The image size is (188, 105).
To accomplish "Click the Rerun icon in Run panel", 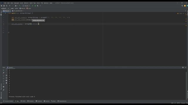I will pos(4,70).
